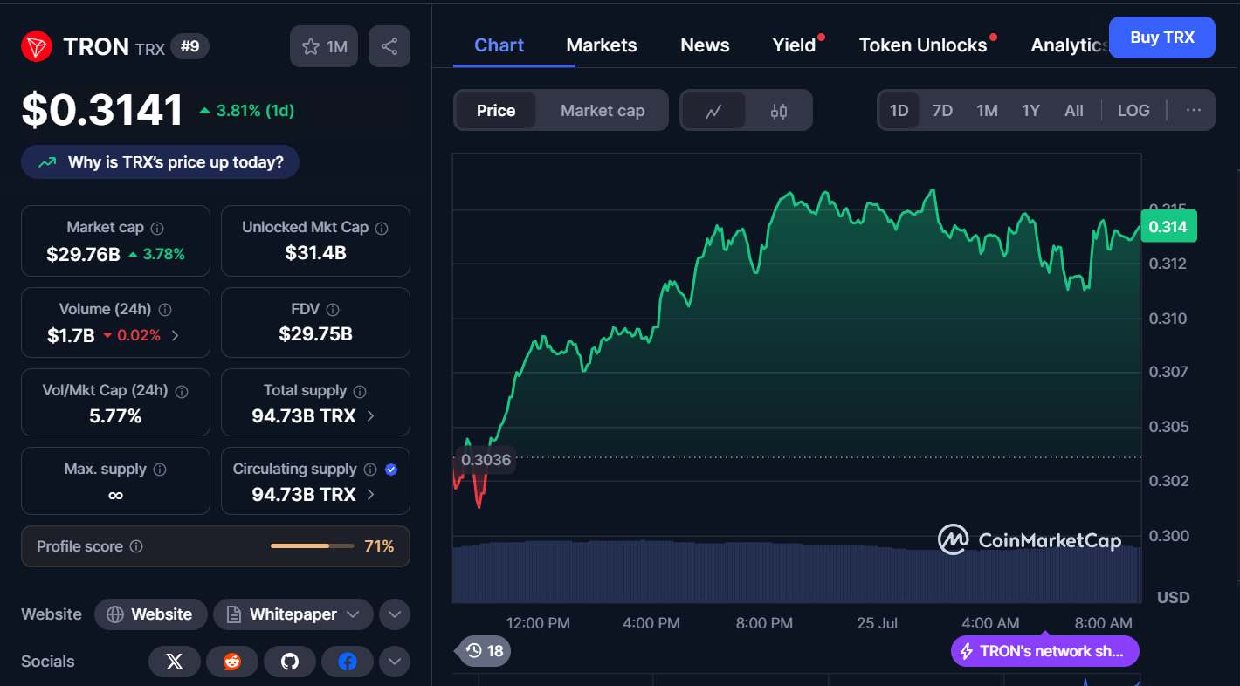Open TRON's GitHub social link
1240x686 pixels.
point(290,662)
